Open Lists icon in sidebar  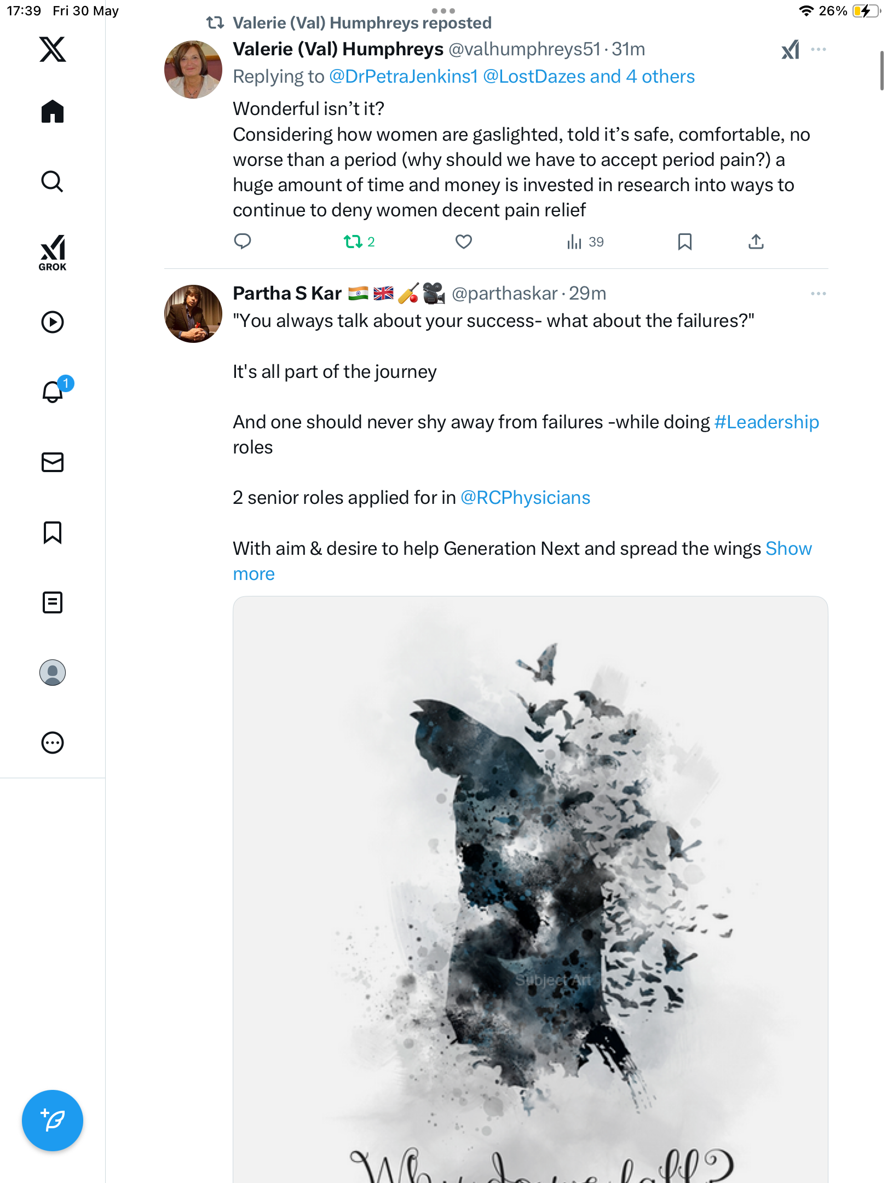(x=53, y=602)
